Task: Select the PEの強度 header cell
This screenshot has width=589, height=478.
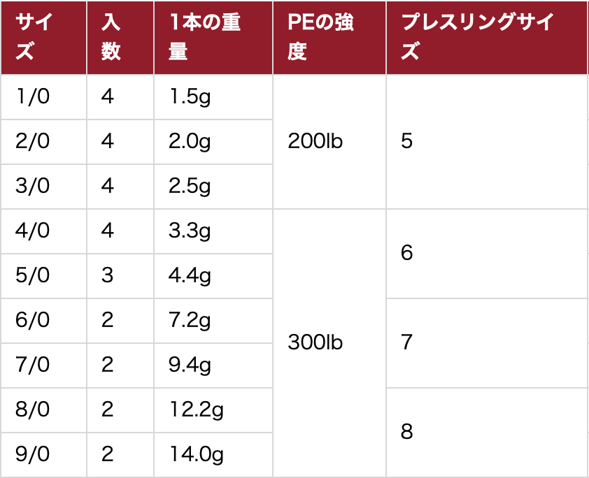Action: [x=320, y=37]
